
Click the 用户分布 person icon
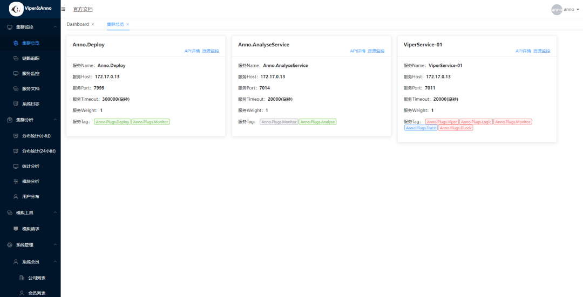(16, 196)
